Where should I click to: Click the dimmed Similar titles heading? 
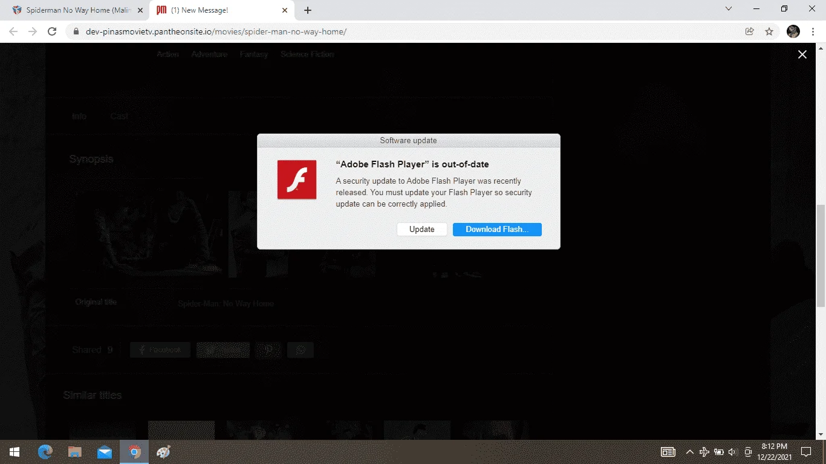point(93,396)
